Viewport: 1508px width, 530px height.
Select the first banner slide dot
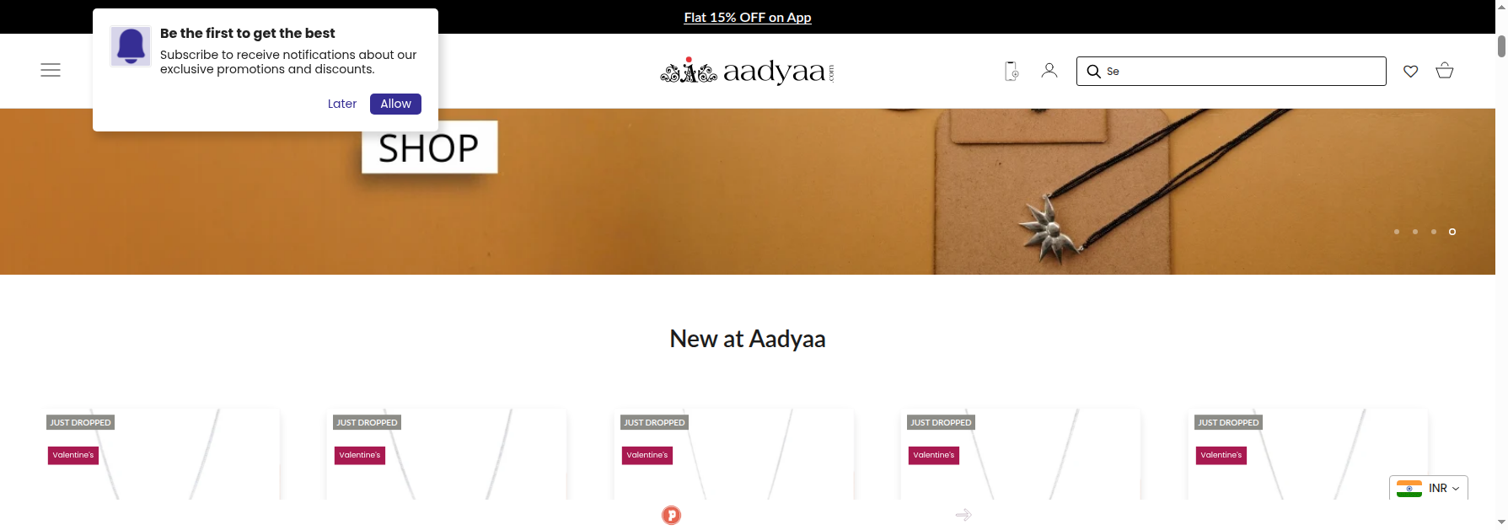pyautogui.click(x=1397, y=232)
